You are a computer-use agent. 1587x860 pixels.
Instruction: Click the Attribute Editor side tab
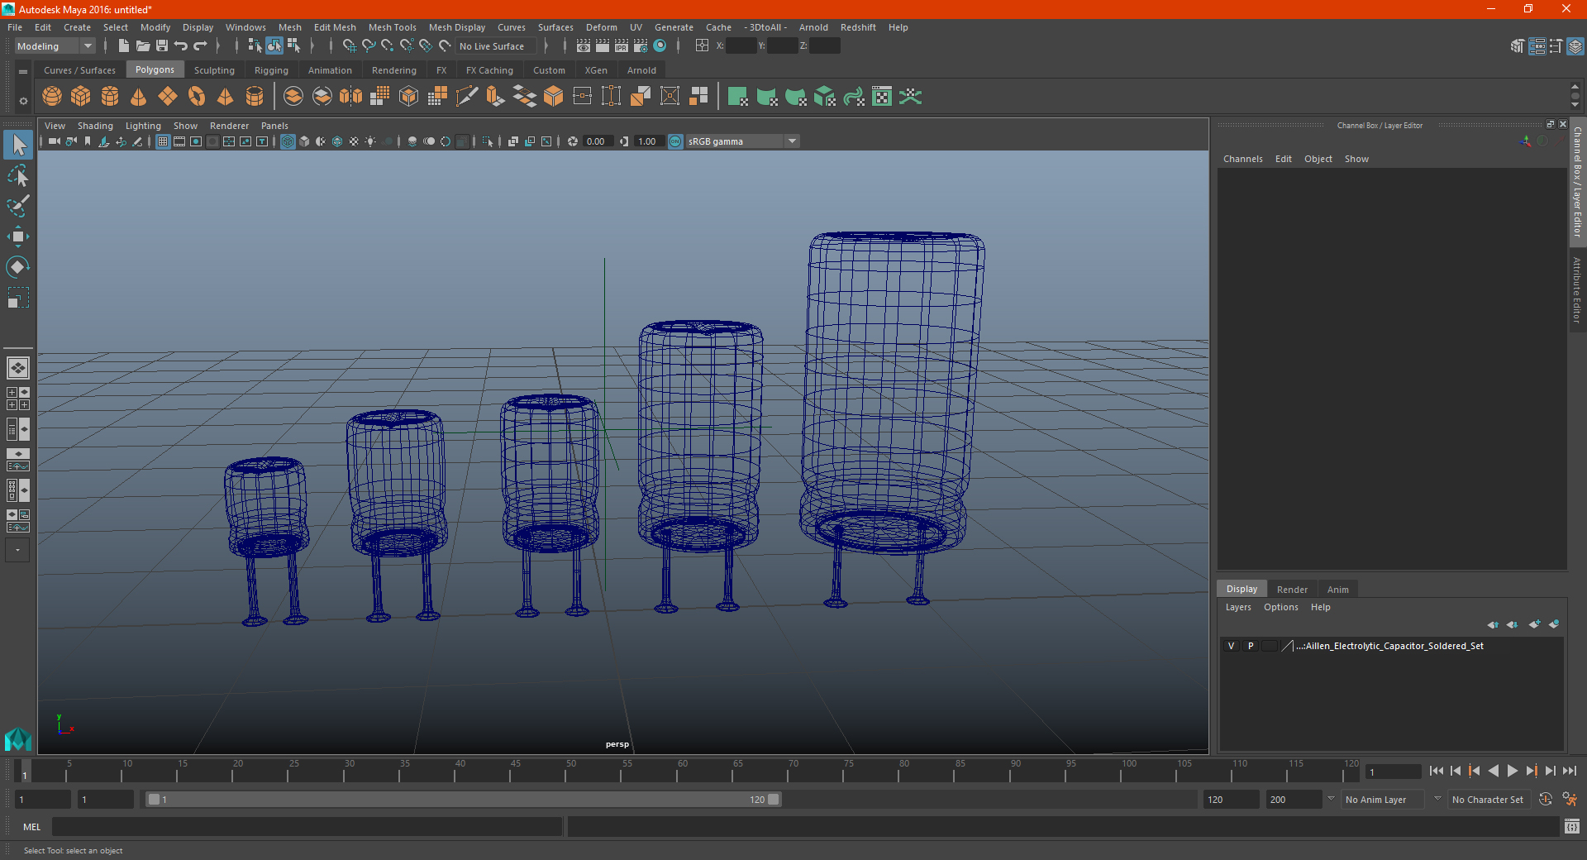click(1577, 289)
